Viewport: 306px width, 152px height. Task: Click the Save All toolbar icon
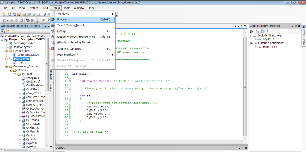pyautogui.click(x=29, y=14)
